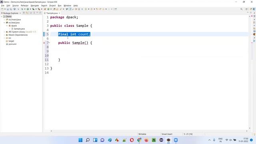Open the Debug configurations dropdown arrow
Viewport: 256px width, 144px height.
pos(25,9)
